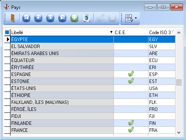Delete record using recycle bin icon

(x=86, y=18)
